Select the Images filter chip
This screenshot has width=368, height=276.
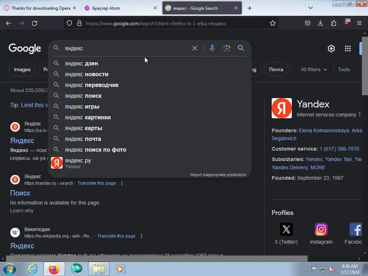click(x=22, y=69)
